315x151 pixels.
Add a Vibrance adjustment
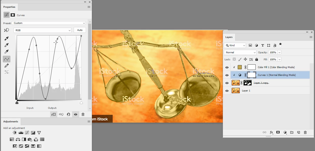(39, 133)
